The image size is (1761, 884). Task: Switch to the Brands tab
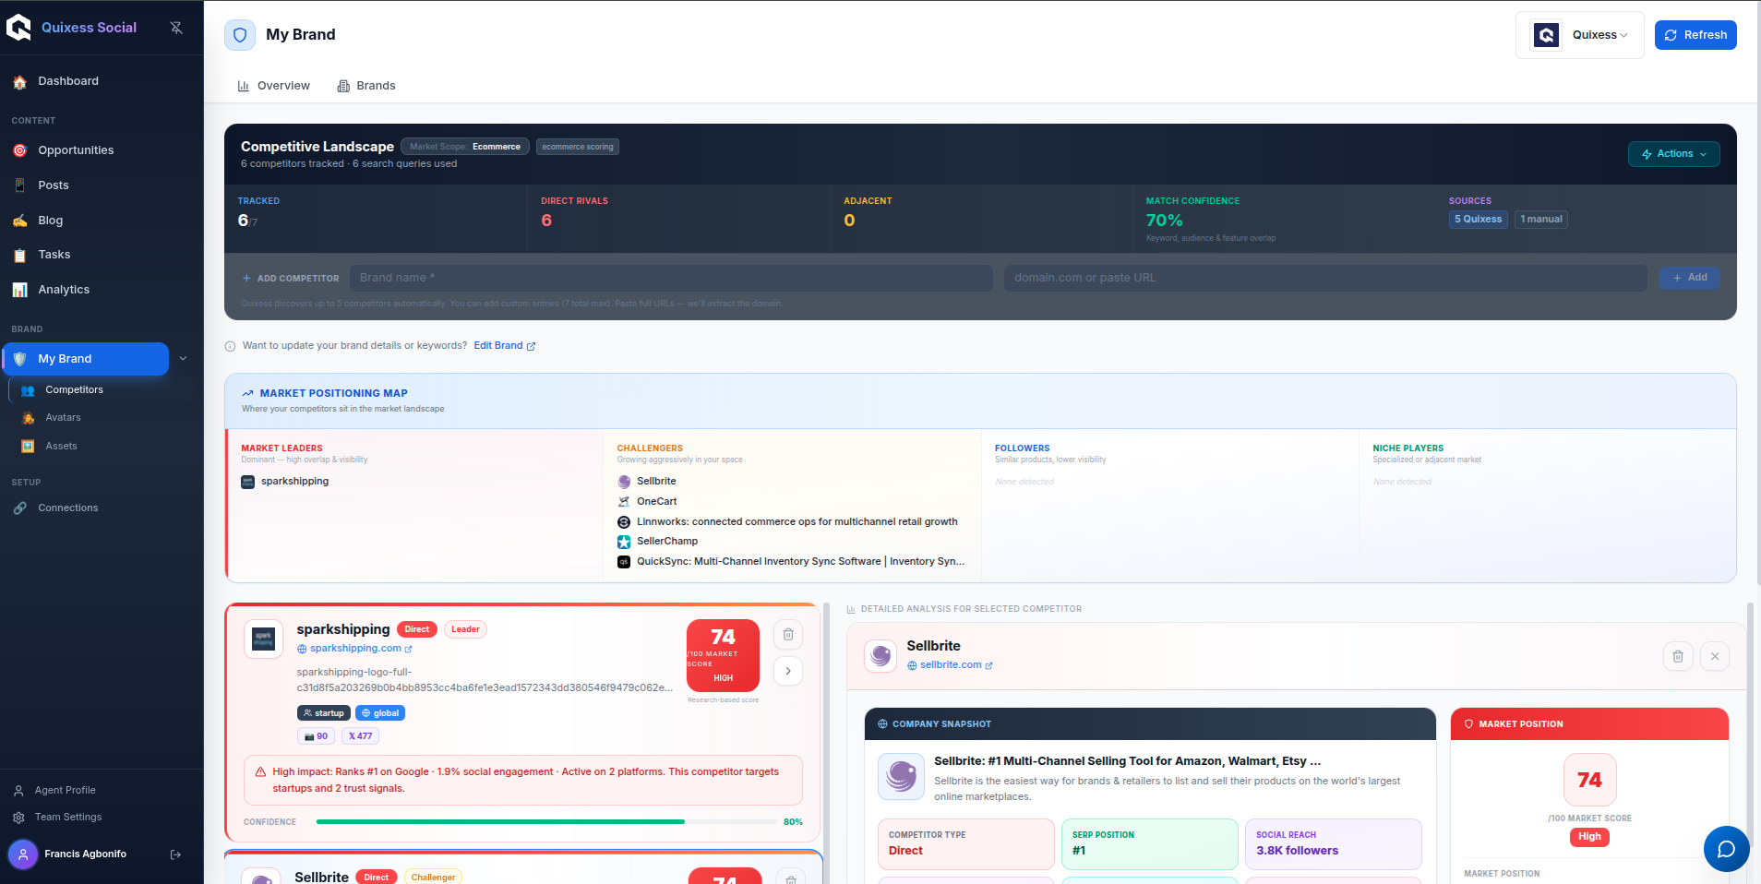[366, 86]
